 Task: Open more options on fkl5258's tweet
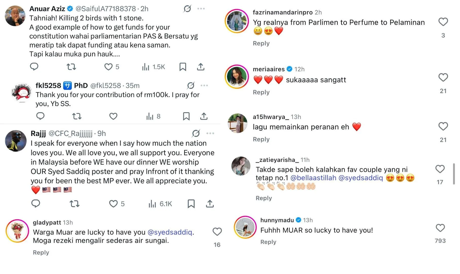204,85
